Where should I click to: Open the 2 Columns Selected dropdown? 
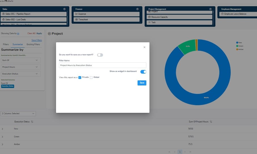click(18, 113)
